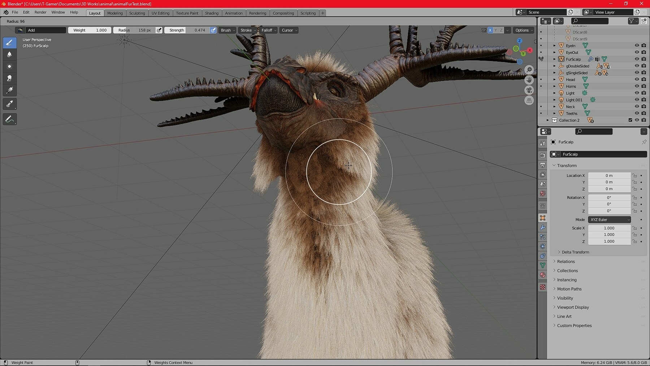The width and height of the screenshot is (650, 366).
Task: Open the Stroke settings popover
Action: (x=248, y=30)
